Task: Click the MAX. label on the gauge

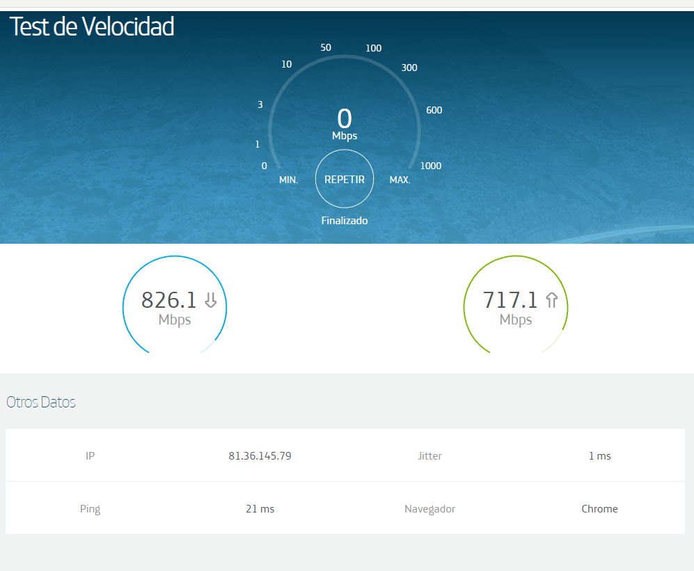Action: point(400,180)
